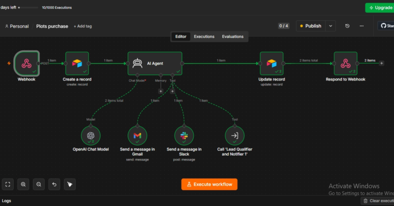Click the "send: message" subtitle under Gmail

[137, 160]
